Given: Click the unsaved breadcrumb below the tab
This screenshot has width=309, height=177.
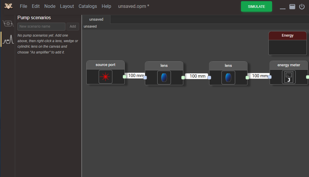Looking at the screenshot, I should coord(90,26).
